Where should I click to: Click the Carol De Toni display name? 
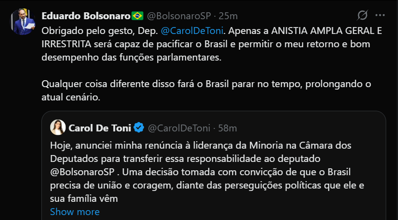coord(100,128)
